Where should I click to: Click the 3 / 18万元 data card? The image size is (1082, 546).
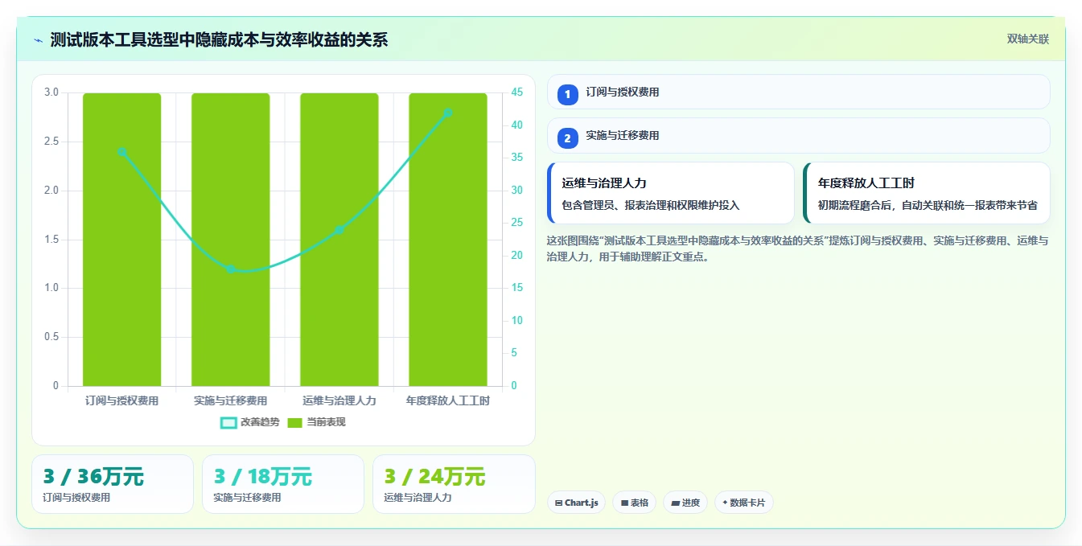tap(283, 484)
